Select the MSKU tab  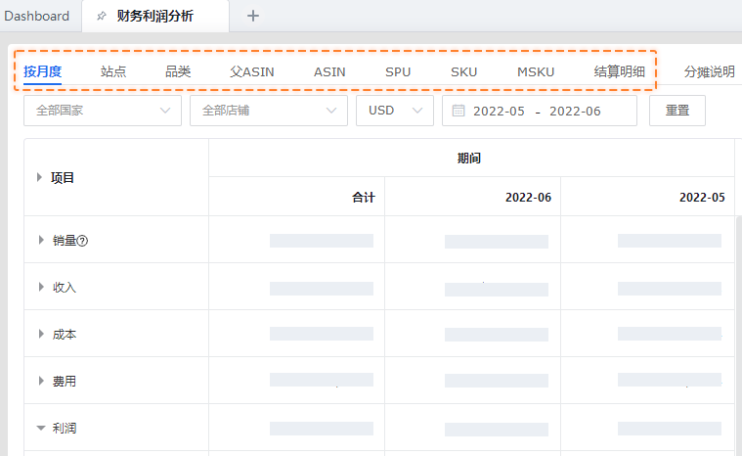click(536, 72)
